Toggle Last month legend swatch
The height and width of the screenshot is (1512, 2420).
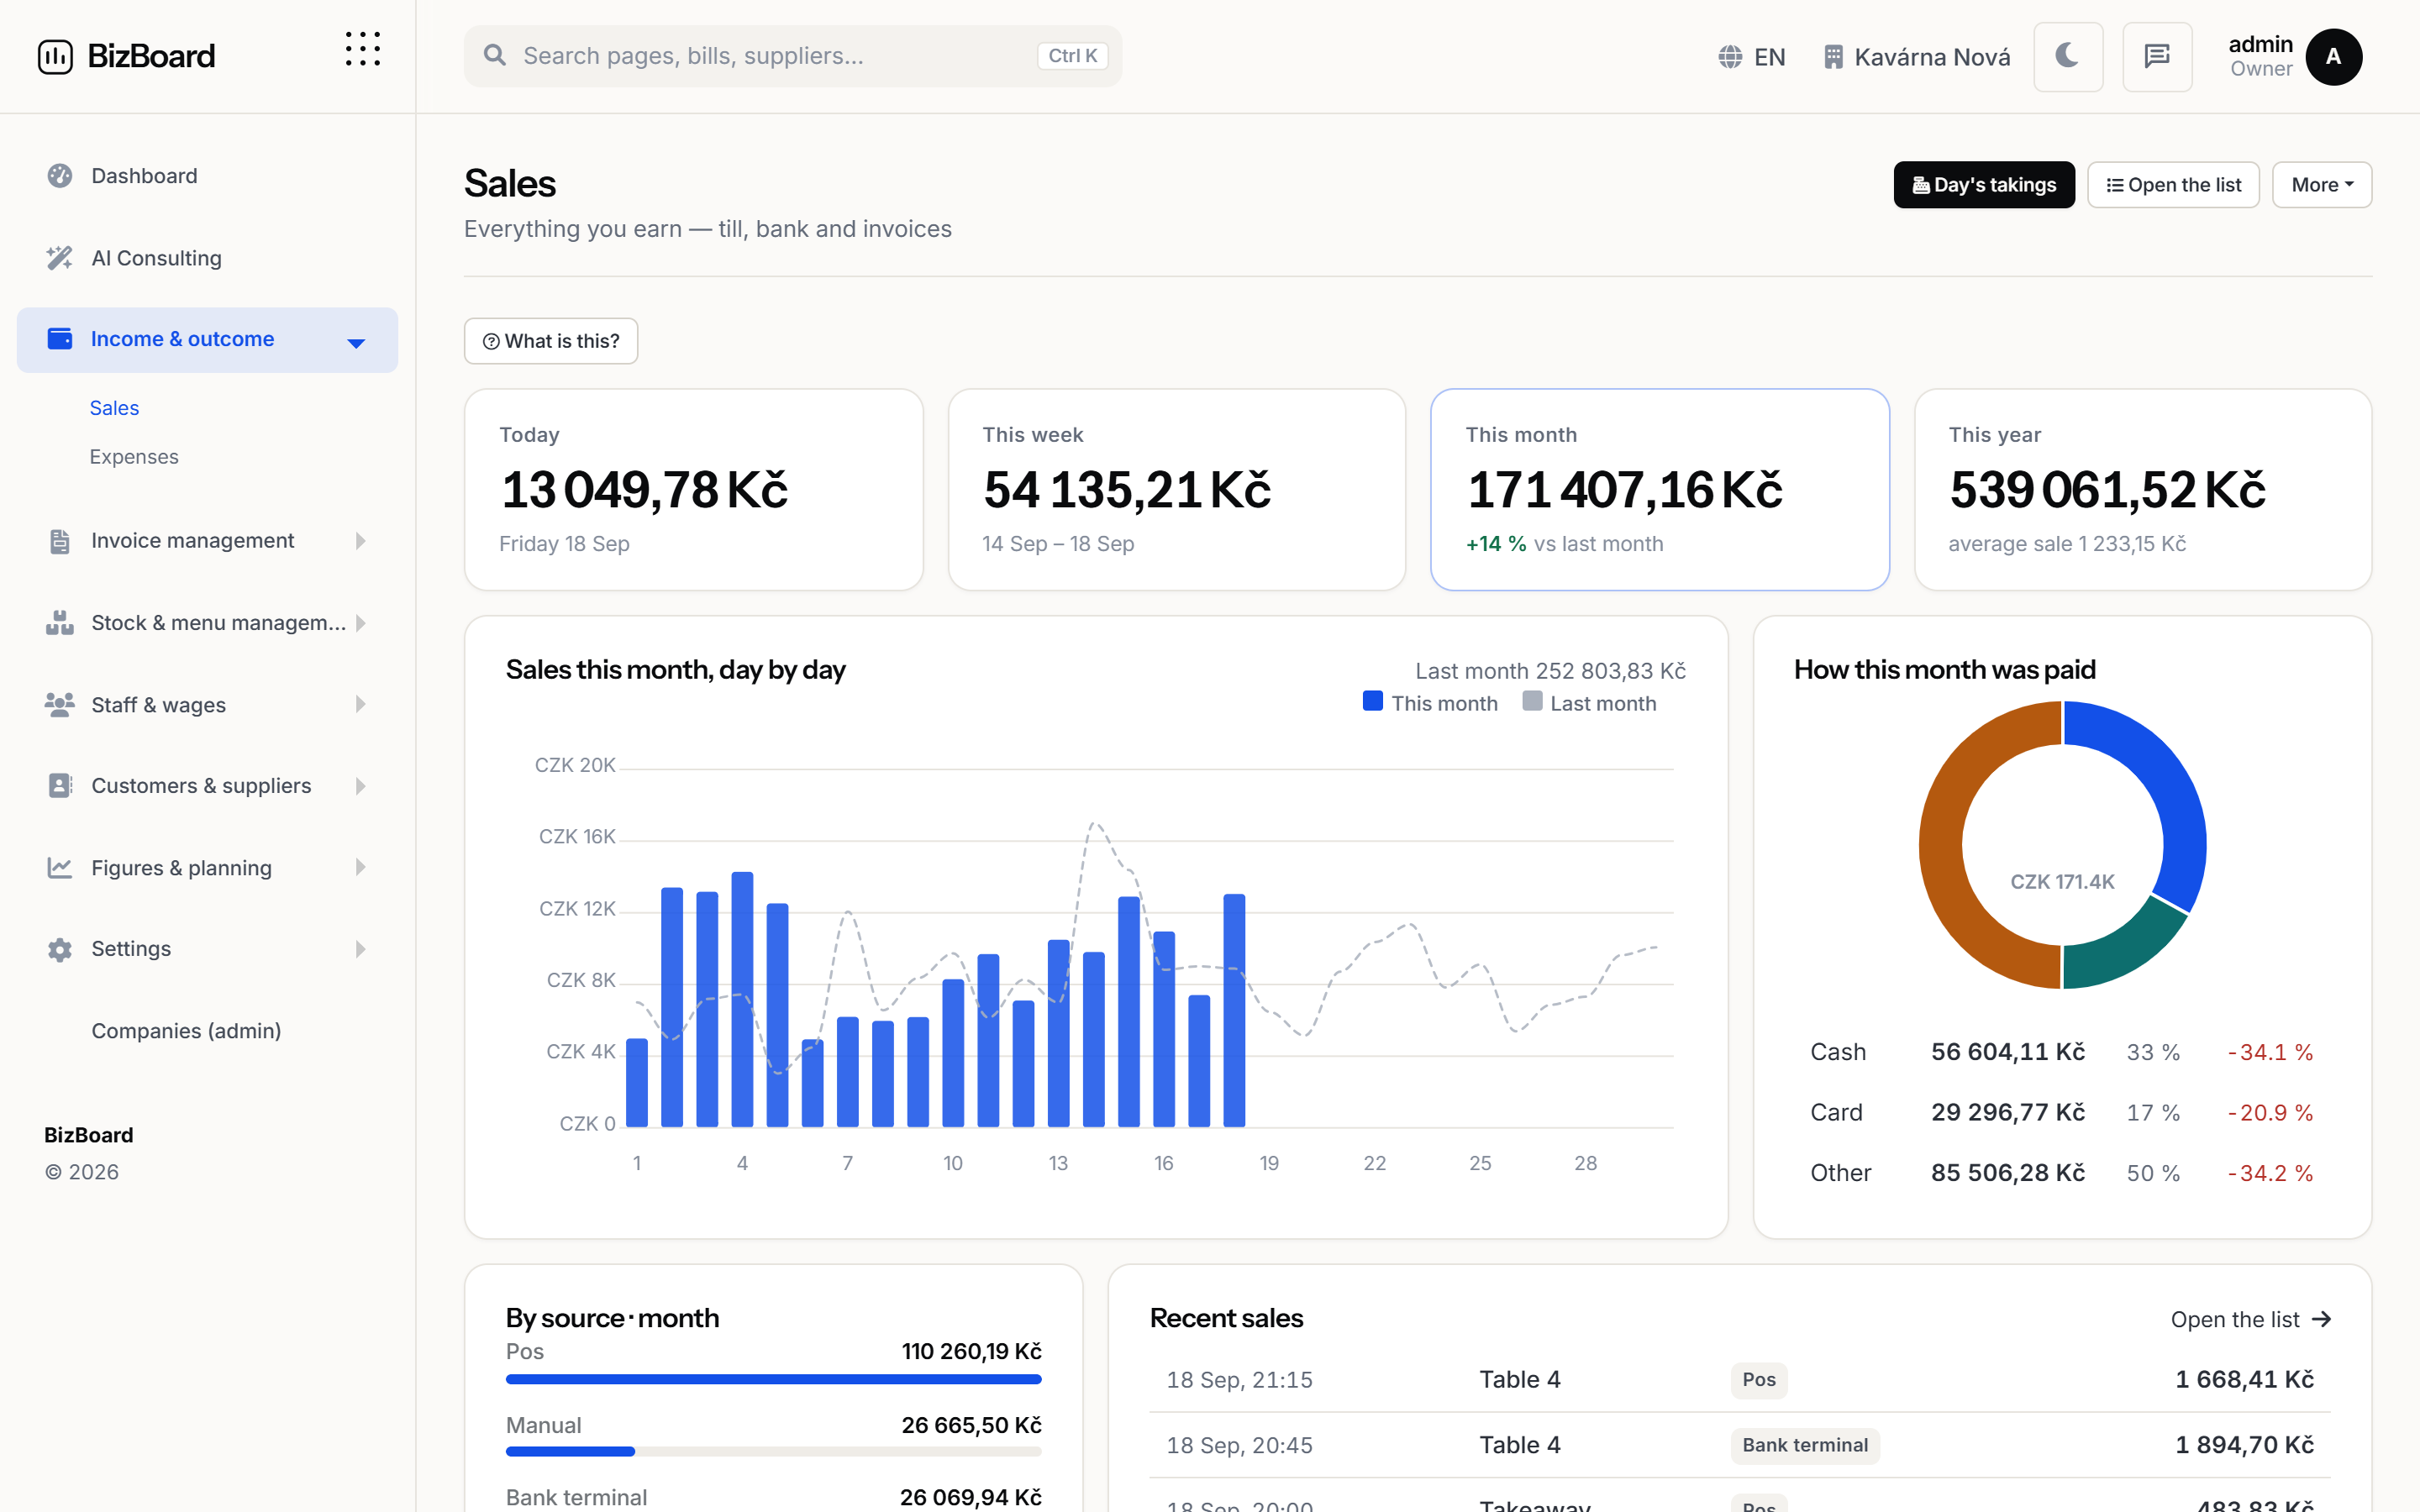1532,702
